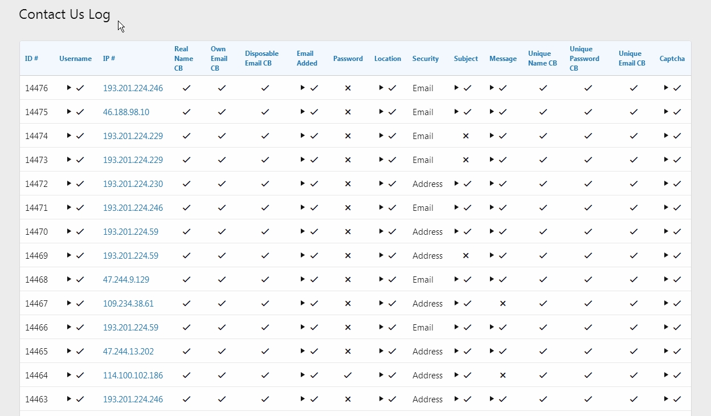Sort by the ID # column header
Screen dimensions: 711x416
[x=31, y=59]
